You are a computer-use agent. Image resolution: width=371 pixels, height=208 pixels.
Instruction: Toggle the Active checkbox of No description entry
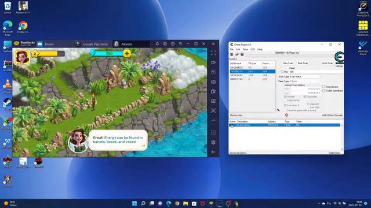click(231, 125)
